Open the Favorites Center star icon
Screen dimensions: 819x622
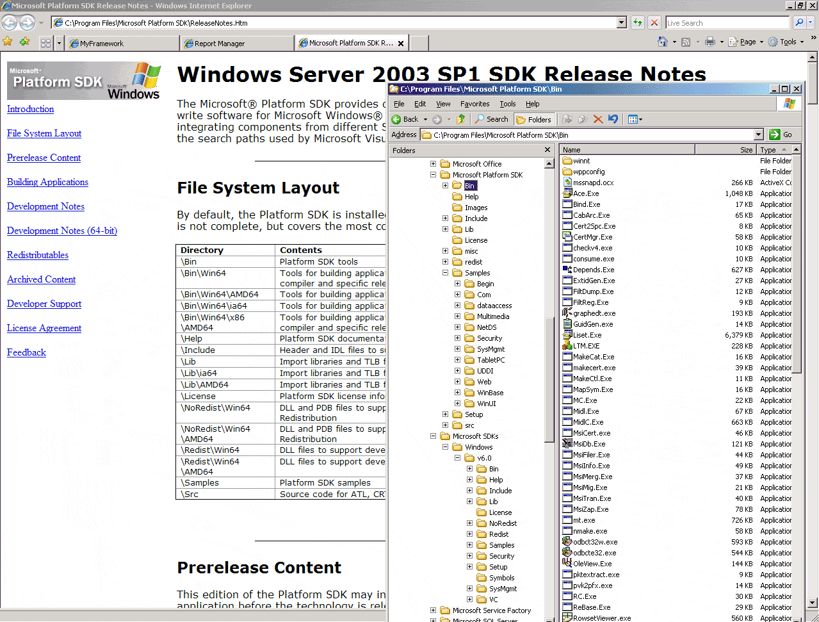point(8,42)
